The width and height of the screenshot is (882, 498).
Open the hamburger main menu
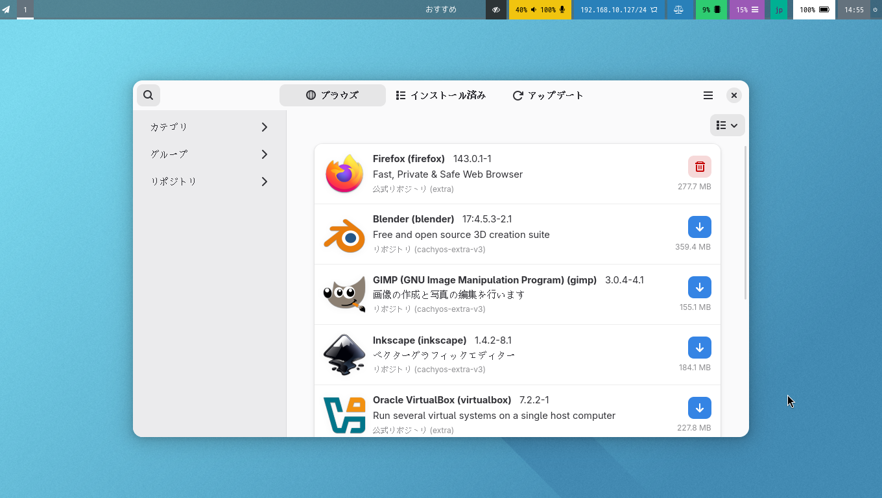coord(708,95)
